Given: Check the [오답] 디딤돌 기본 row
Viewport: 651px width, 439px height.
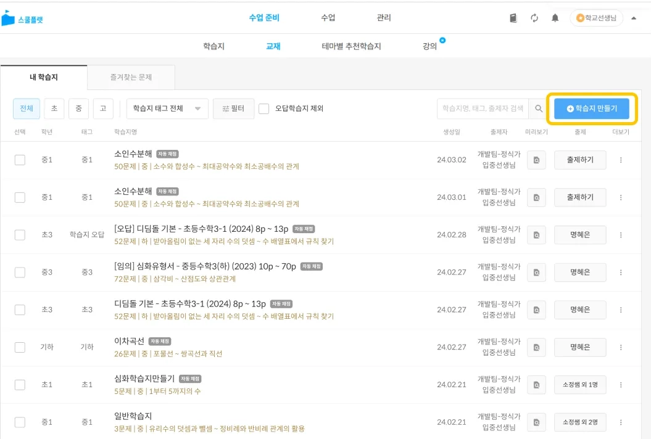Looking at the screenshot, I should coord(20,235).
